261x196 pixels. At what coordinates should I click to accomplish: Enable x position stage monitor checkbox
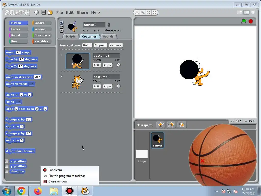[7, 161]
